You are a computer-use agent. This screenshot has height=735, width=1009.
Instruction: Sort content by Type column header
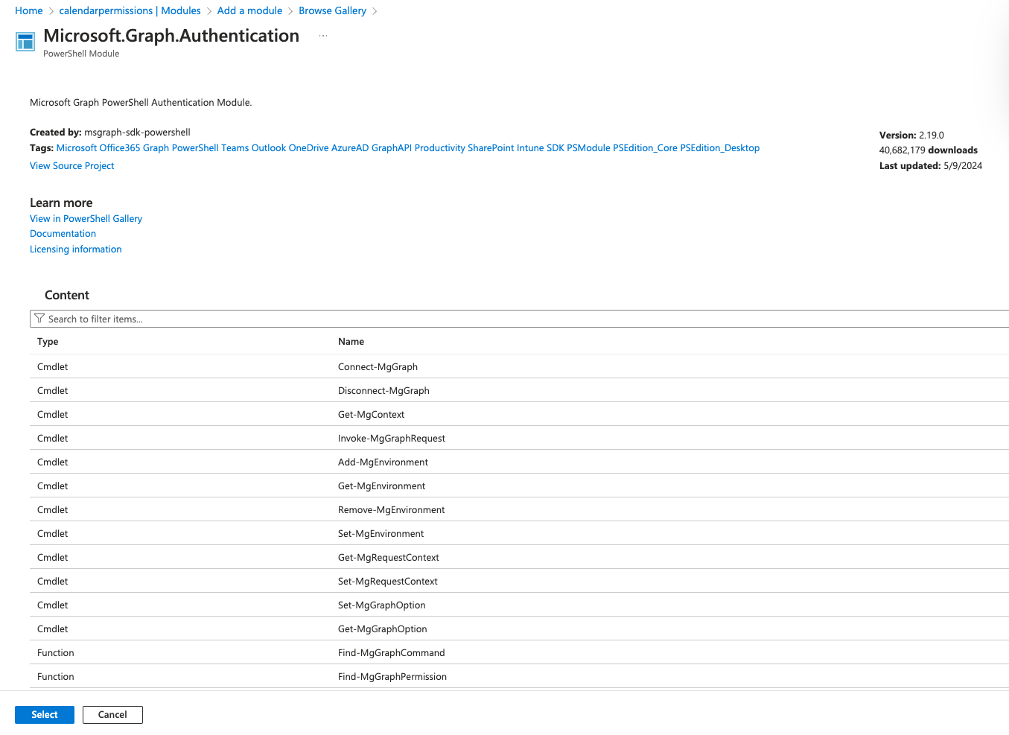click(48, 342)
